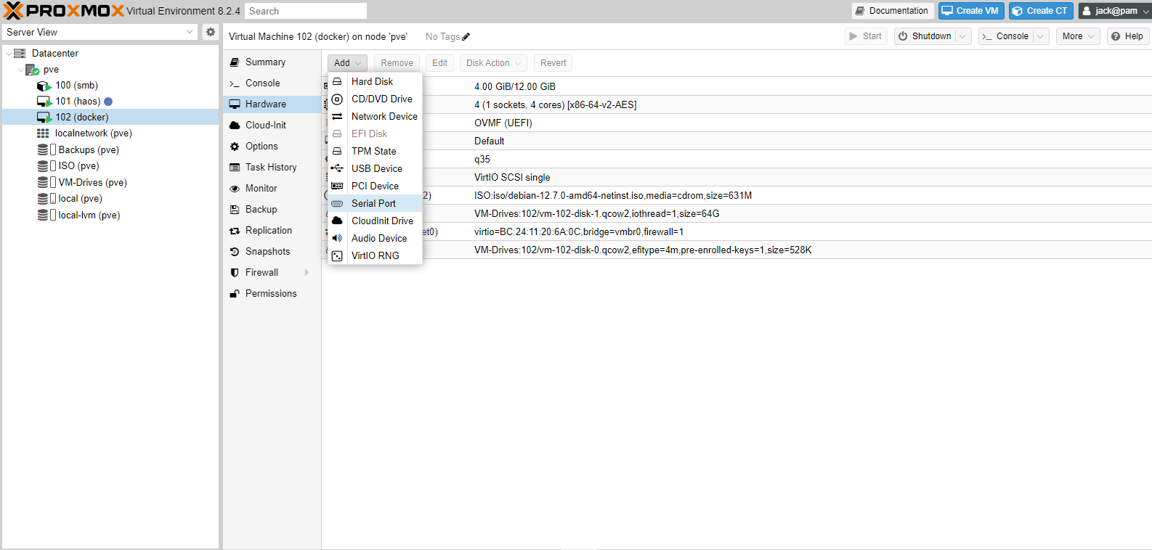Choose Serial Port from the Add menu
The width and height of the screenshot is (1152, 550).
coord(373,203)
